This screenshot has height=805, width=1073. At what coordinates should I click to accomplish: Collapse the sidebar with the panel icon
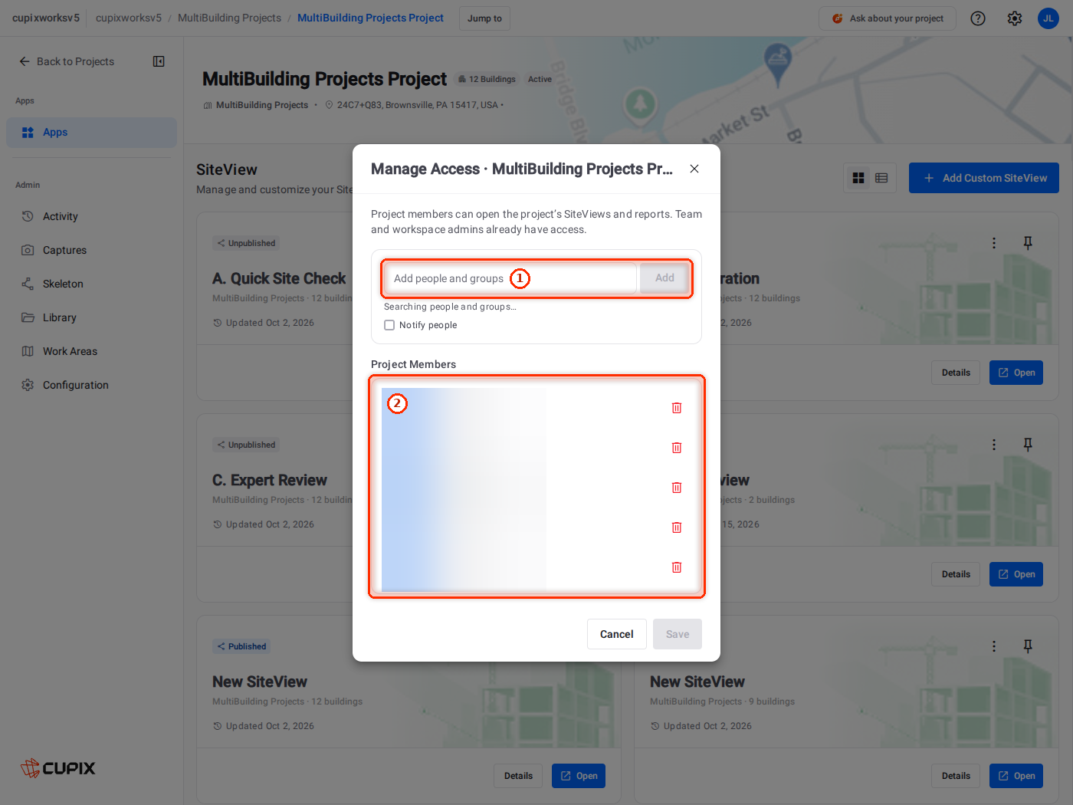[159, 61]
